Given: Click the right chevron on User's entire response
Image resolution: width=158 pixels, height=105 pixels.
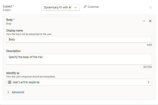Looking at the screenshot, I should pos(148,82).
